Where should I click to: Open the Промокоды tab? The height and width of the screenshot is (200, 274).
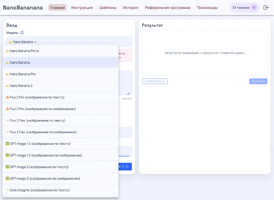[x=207, y=8]
